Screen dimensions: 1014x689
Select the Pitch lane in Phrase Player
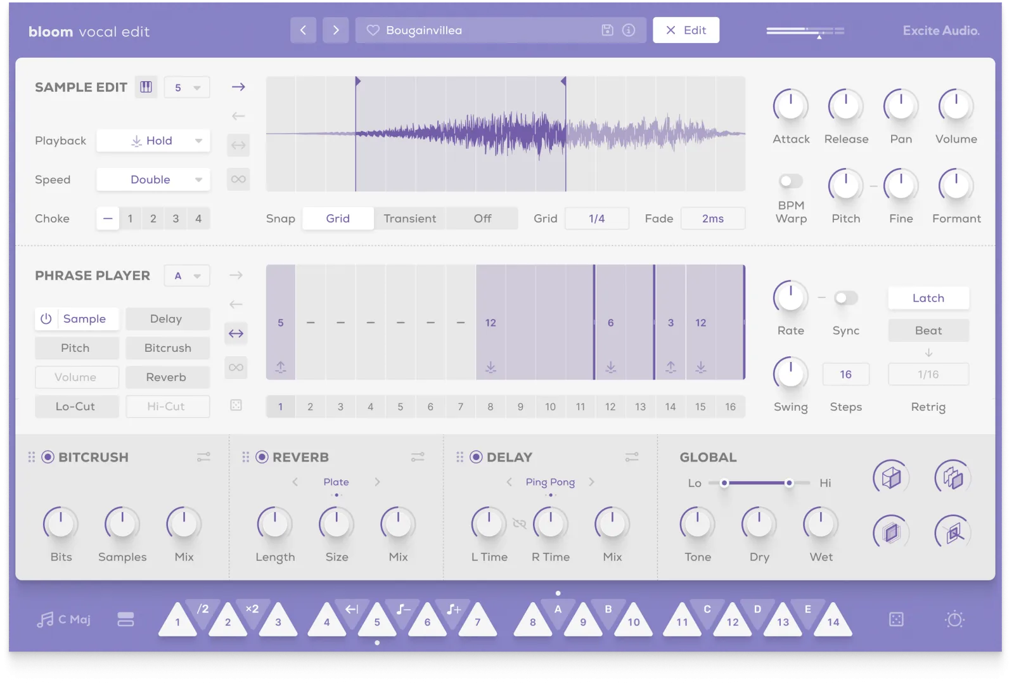77,348
